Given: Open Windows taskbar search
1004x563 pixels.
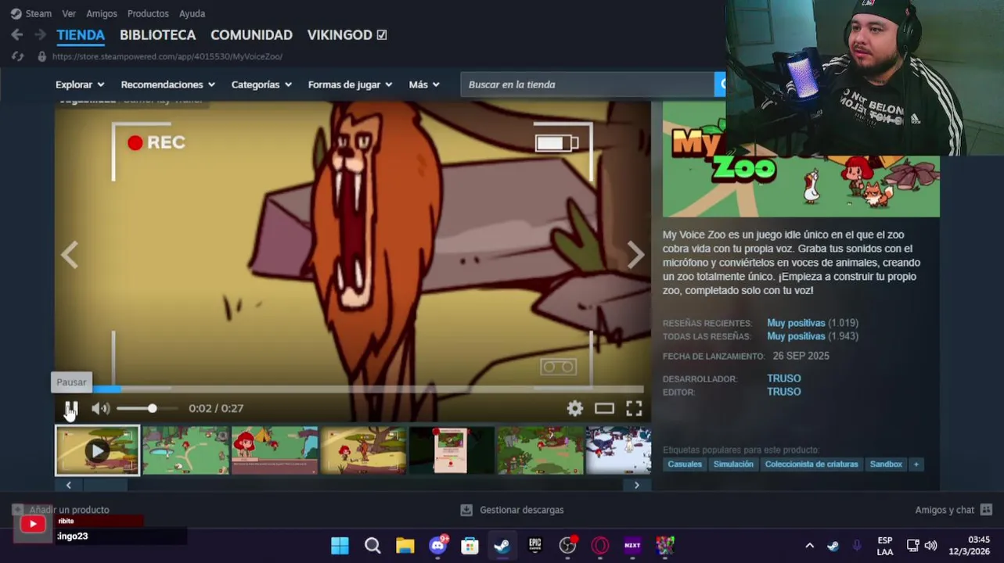Looking at the screenshot, I should pyautogui.click(x=372, y=545).
